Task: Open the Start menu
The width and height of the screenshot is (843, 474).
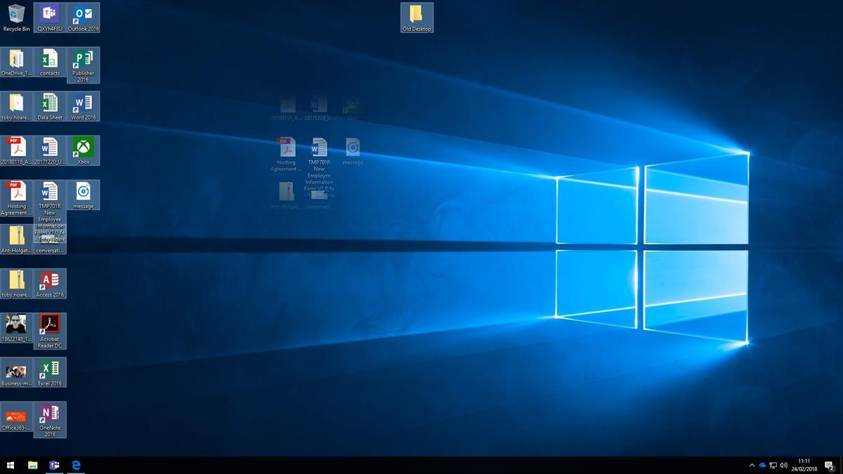Action: tap(12, 466)
